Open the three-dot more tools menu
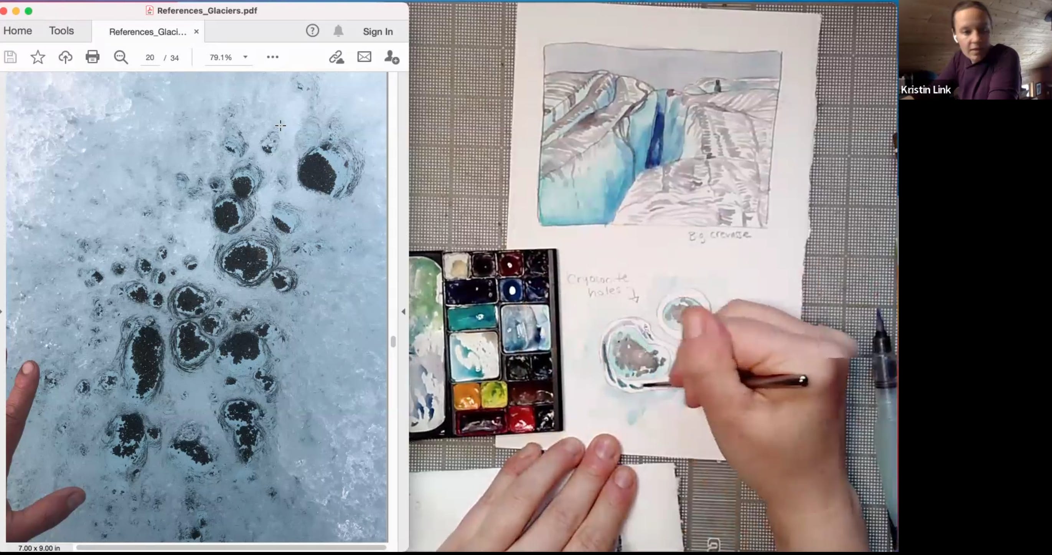This screenshot has width=1052, height=555. click(x=272, y=57)
